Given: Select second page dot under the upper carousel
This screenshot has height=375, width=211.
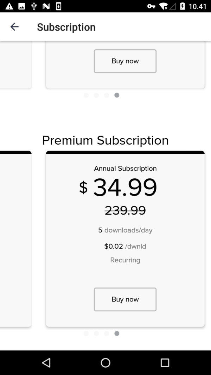Looking at the screenshot, I should pyautogui.click(x=96, y=95).
